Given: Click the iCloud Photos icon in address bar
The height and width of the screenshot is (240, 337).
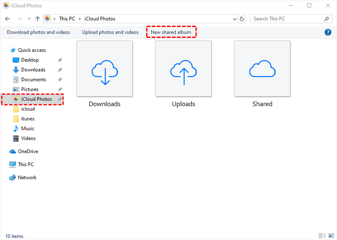Looking at the screenshot, I should (x=48, y=19).
